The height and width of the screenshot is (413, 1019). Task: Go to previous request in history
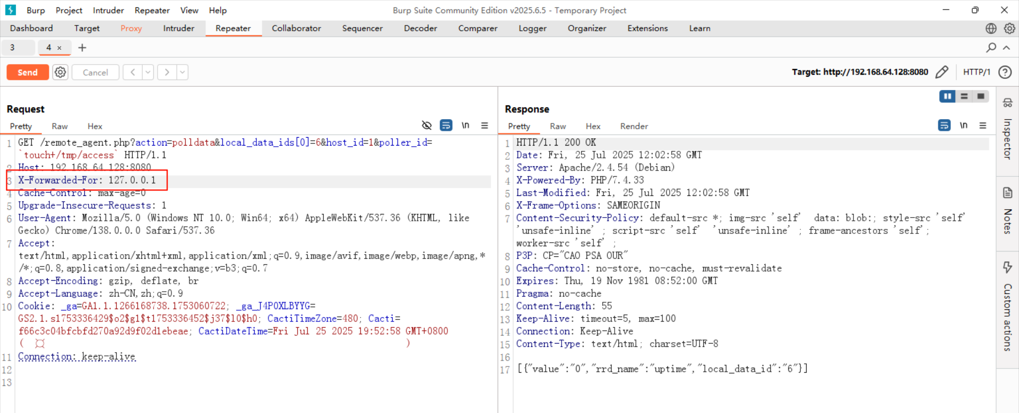click(x=133, y=72)
